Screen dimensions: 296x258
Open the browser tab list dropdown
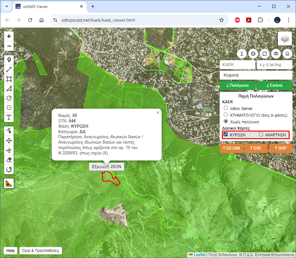point(7,6)
